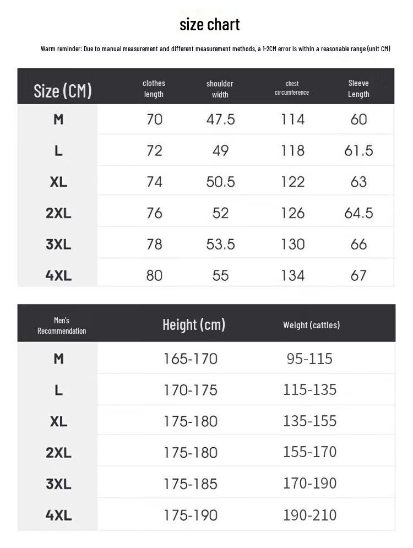The width and height of the screenshot is (413, 548).
Task: Click the 'clothes length' column header
Action: pyautogui.click(x=154, y=89)
